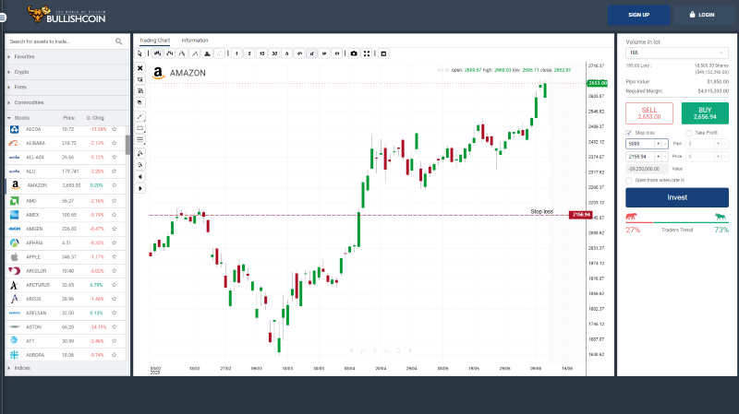739x414 pixels.
Task: Set chart interval to 1 minute
Action: coord(236,53)
